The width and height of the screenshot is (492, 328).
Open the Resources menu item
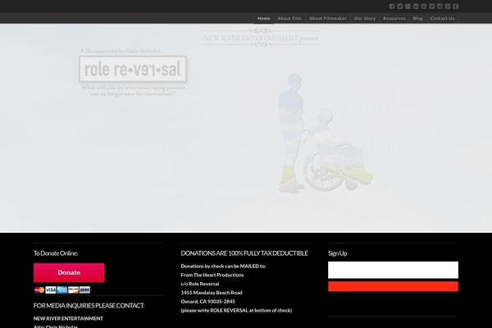394,18
